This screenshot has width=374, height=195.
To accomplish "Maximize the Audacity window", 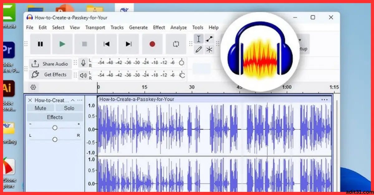I will (313, 17).
